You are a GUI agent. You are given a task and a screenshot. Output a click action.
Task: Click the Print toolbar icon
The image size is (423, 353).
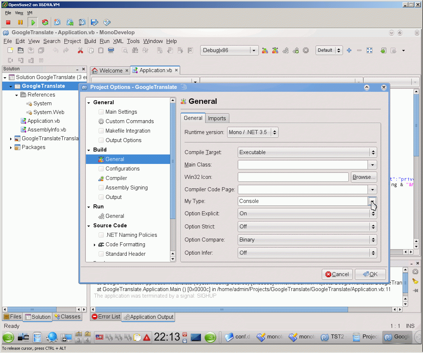coord(111,50)
